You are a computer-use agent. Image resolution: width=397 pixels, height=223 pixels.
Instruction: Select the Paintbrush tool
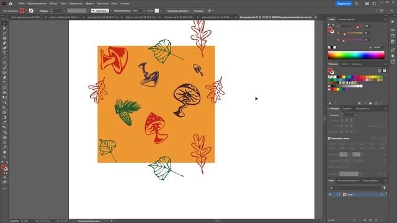(4, 68)
